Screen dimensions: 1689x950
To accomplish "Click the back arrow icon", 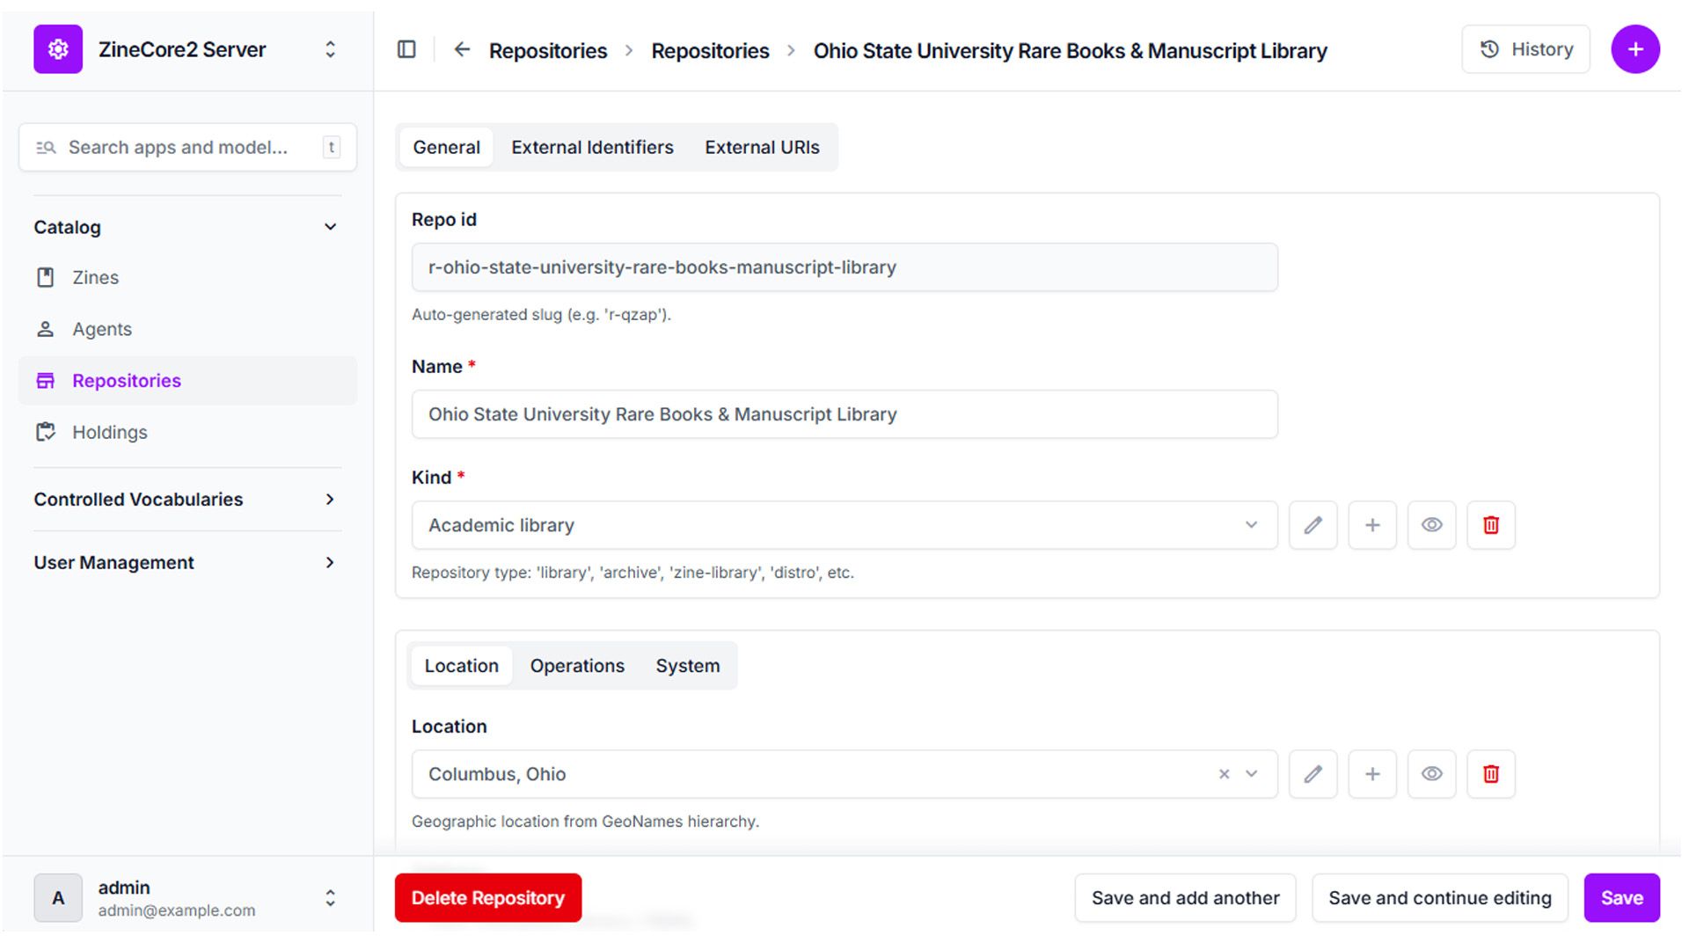I will [462, 50].
